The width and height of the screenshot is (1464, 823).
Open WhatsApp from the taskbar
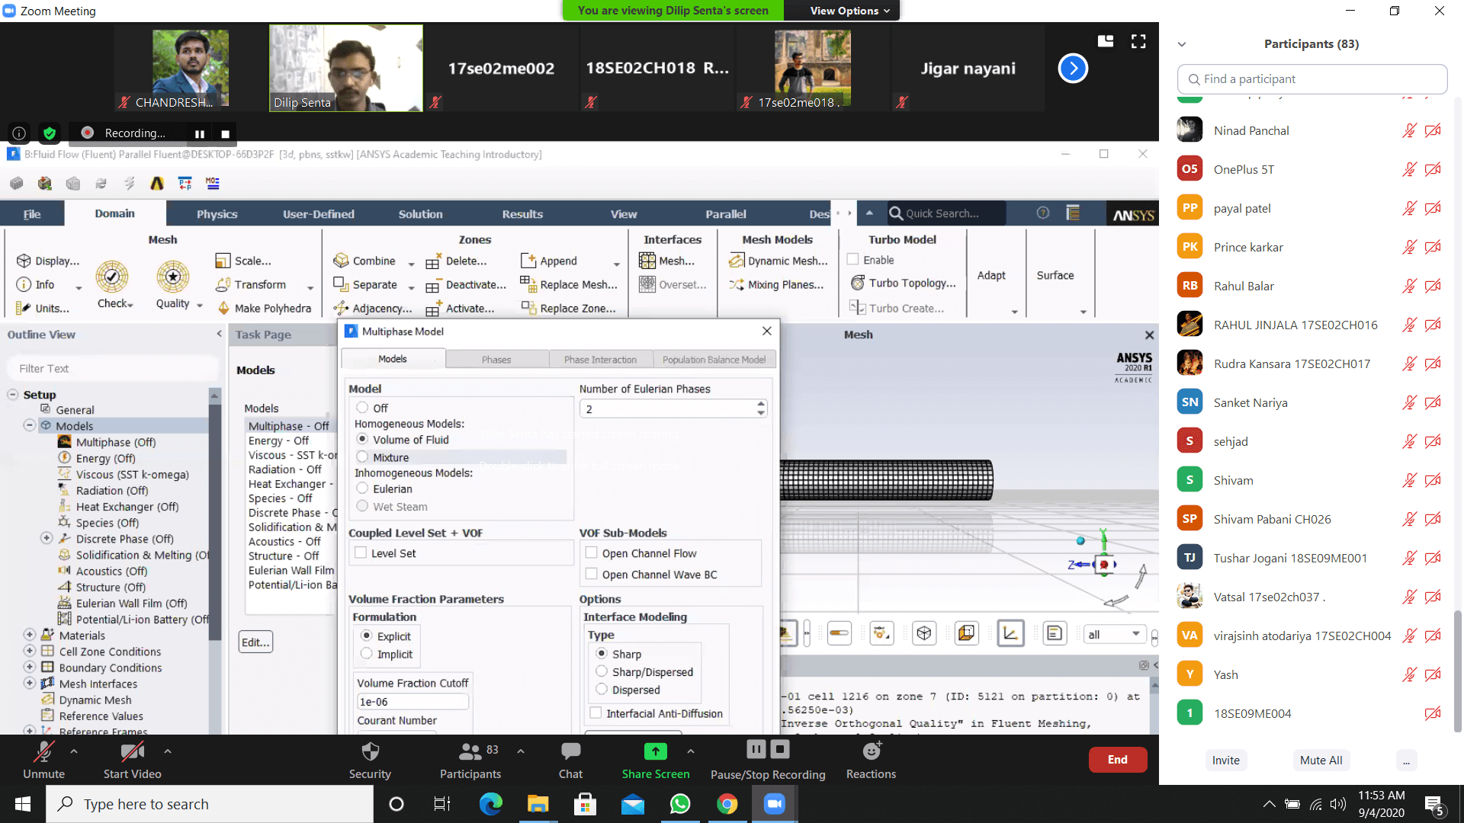click(679, 804)
